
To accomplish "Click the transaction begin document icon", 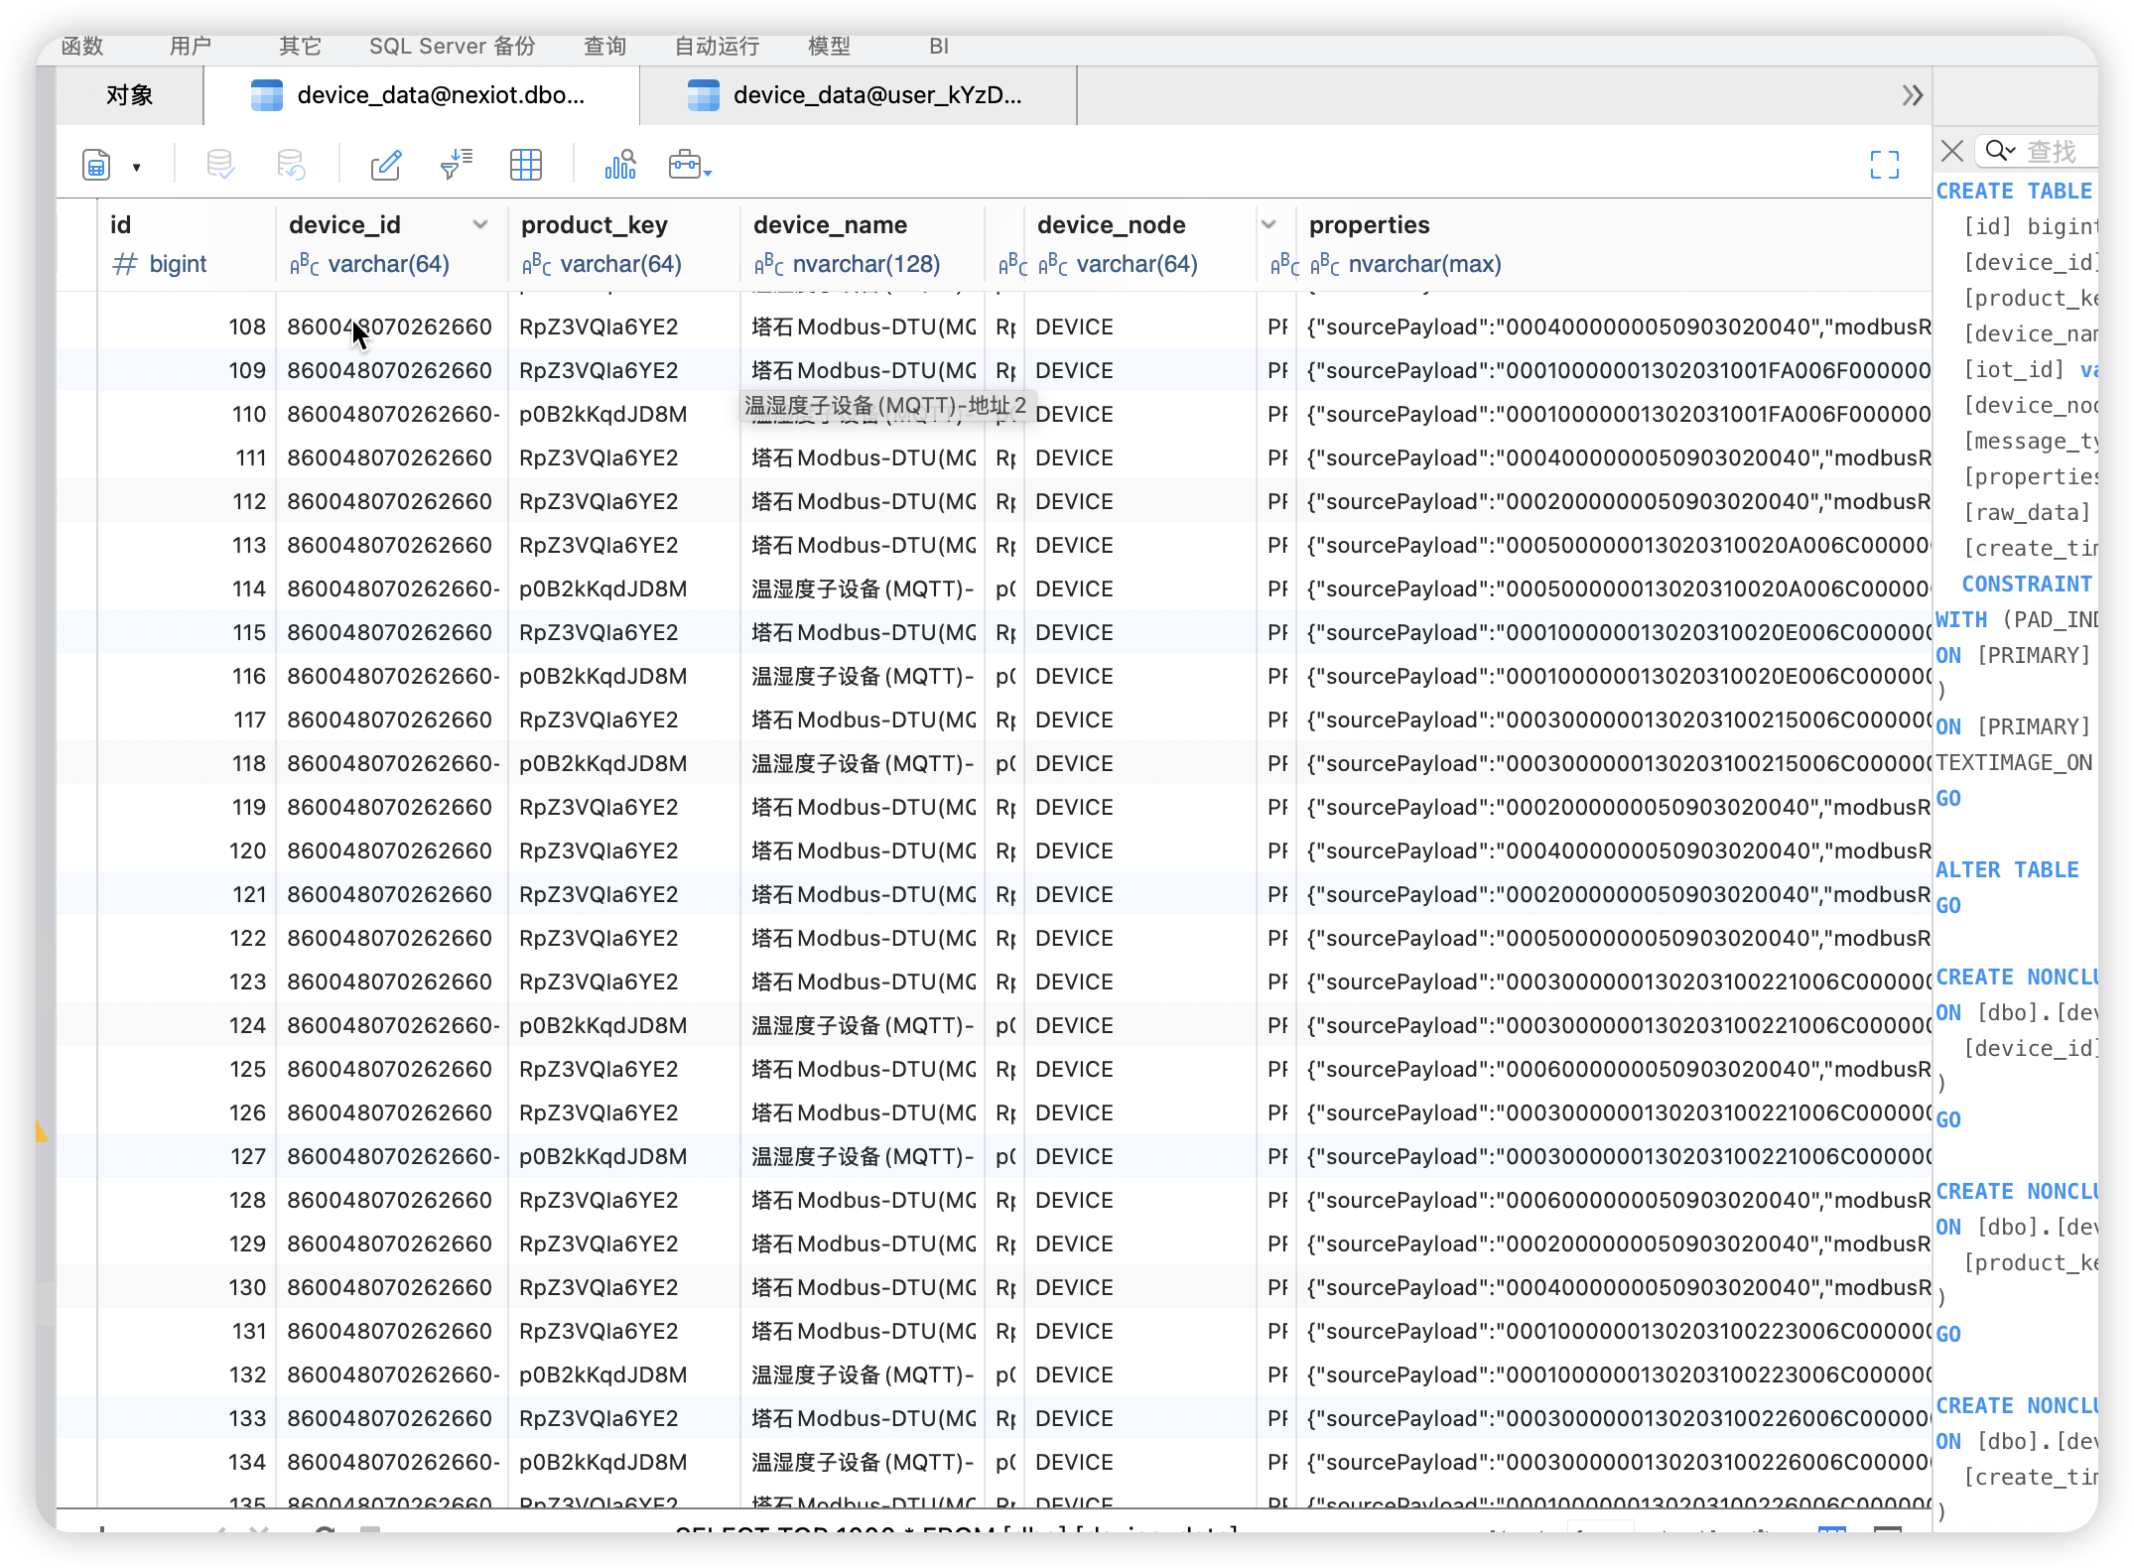I will tap(97, 165).
